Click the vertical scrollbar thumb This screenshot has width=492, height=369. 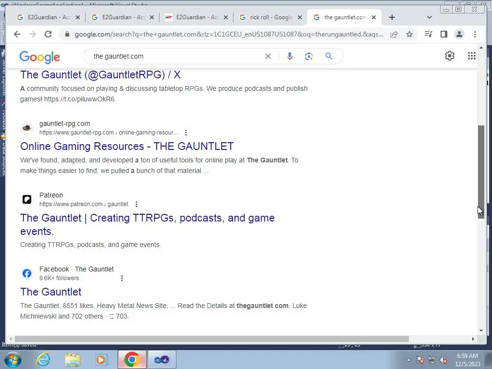pyautogui.click(x=481, y=172)
